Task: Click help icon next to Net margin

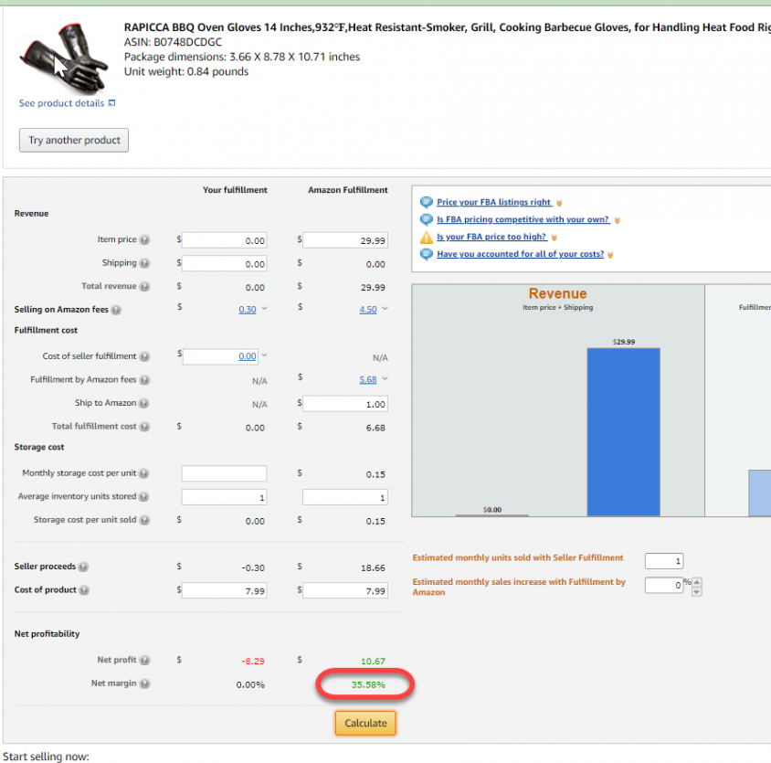Action: (144, 684)
